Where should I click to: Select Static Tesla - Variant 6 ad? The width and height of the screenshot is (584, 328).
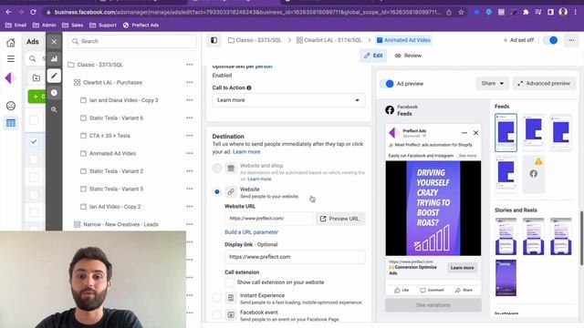[x=116, y=118]
